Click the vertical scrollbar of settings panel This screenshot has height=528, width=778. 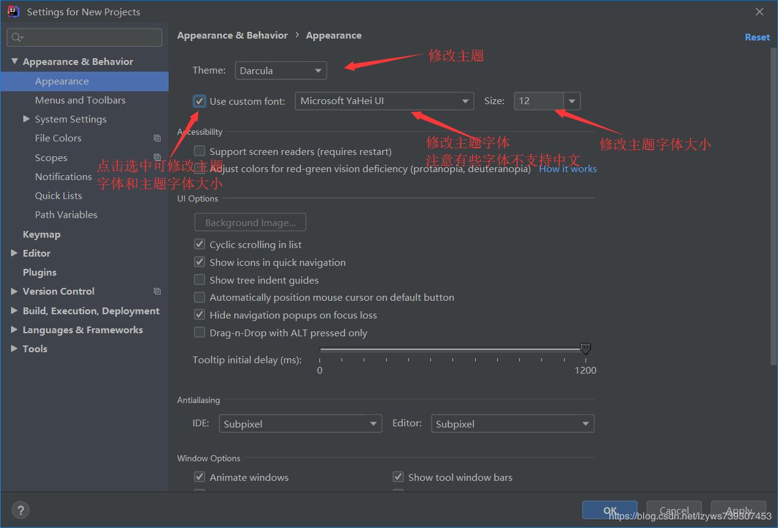pos(774,207)
